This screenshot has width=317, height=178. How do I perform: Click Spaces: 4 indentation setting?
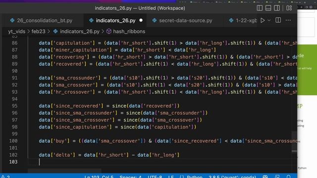pos(130,177)
